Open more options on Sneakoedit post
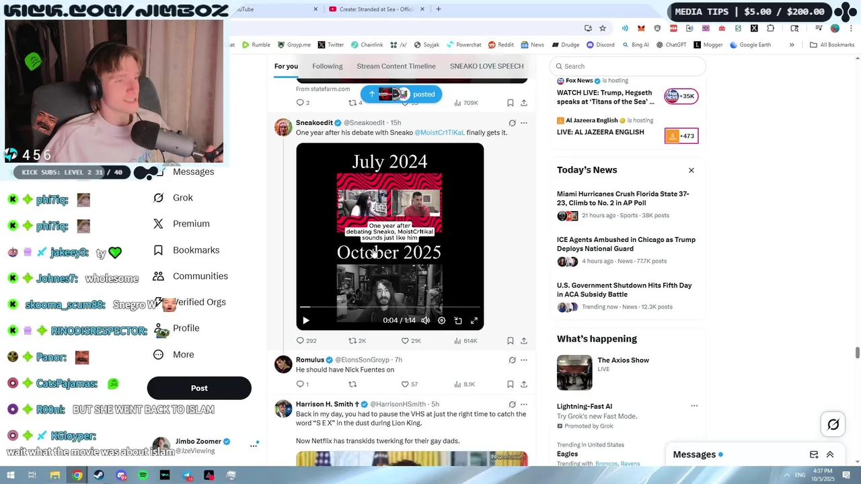This screenshot has width=861, height=484. click(524, 123)
